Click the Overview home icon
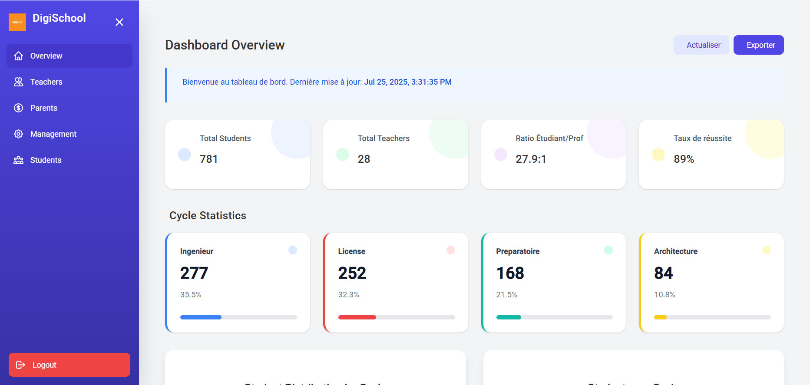This screenshot has height=385, width=810. pos(18,56)
